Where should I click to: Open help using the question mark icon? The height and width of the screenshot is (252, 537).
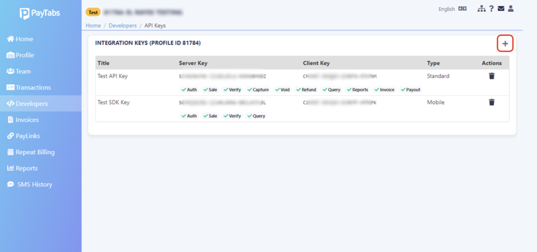(491, 8)
